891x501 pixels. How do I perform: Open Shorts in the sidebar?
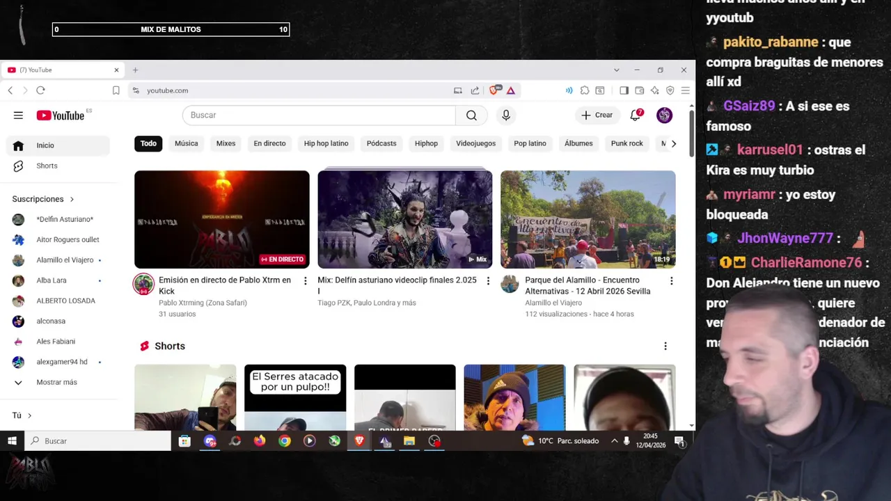[58, 166]
